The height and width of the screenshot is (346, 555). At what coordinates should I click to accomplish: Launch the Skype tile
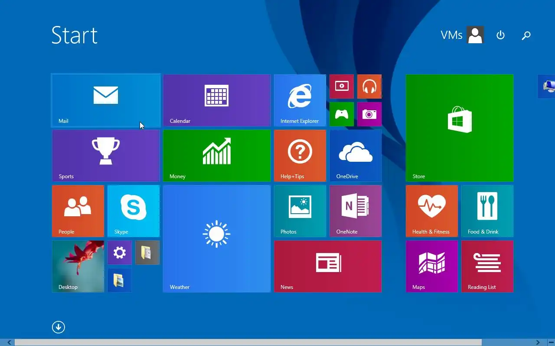pos(134,211)
